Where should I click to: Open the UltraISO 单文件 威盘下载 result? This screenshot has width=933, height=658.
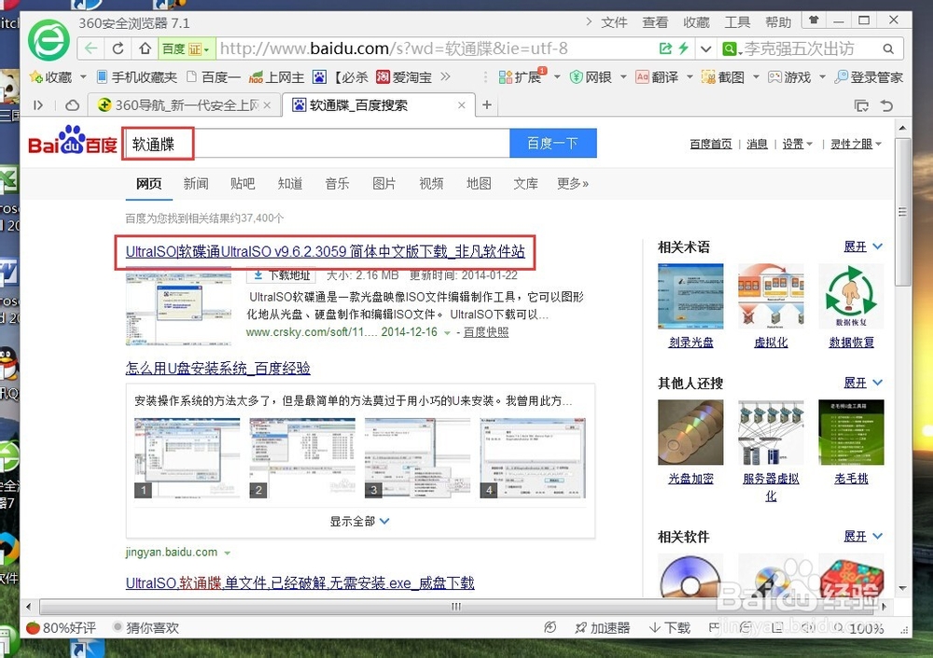[x=299, y=583]
